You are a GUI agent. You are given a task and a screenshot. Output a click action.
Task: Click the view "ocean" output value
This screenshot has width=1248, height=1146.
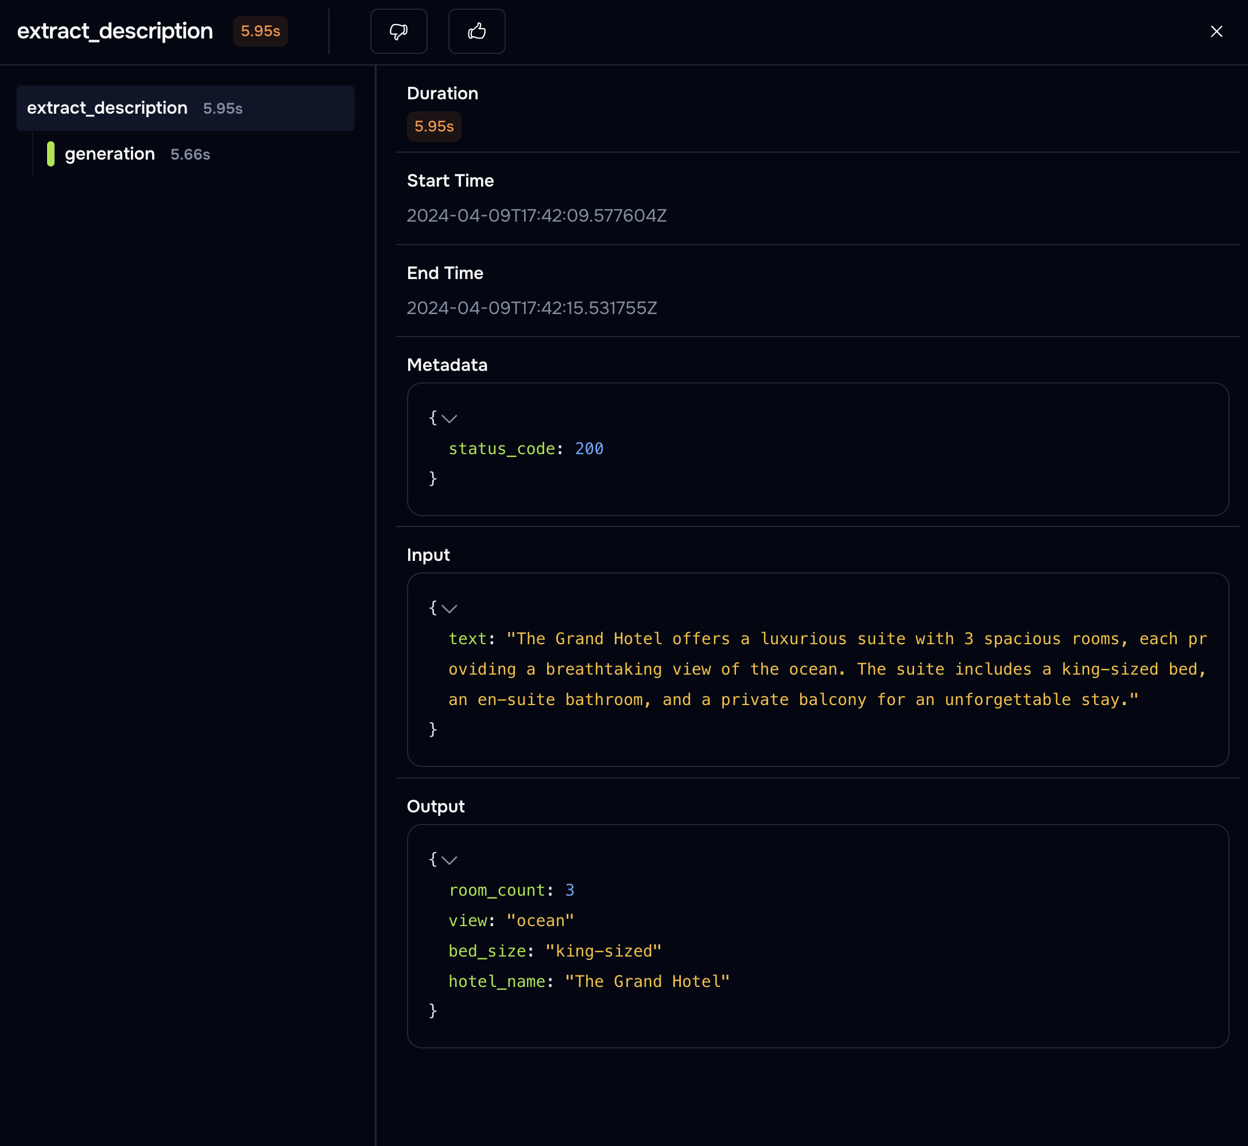tap(541, 920)
